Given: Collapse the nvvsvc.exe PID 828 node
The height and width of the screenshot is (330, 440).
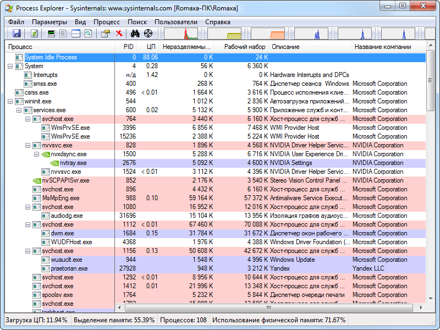Looking at the screenshot, I should tap(28, 146).
